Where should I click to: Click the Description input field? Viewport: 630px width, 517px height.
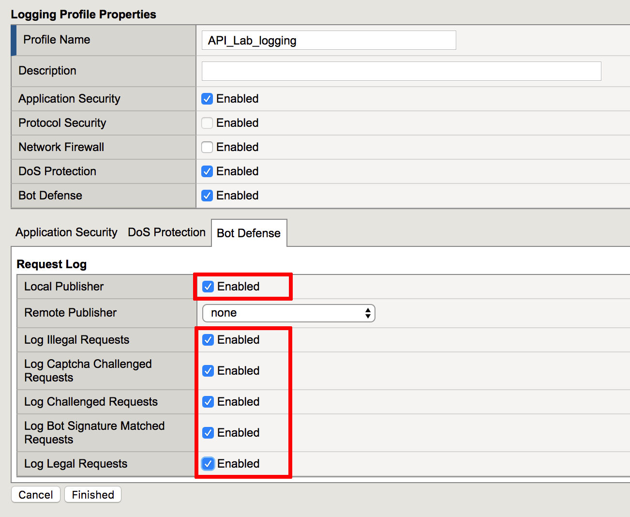[x=402, y=71]
